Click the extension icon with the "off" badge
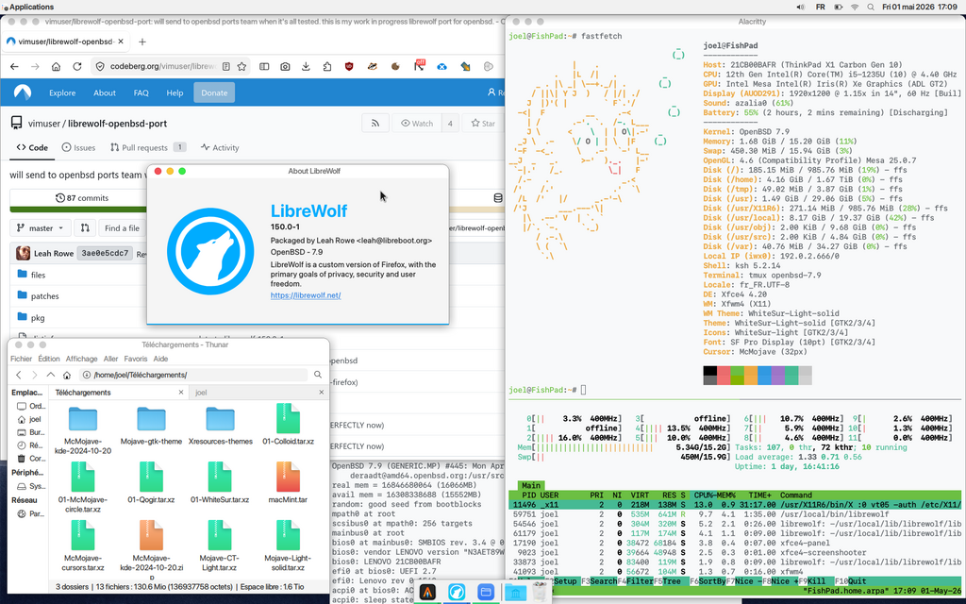Viewport: 966px width, 604px height. 419,66
